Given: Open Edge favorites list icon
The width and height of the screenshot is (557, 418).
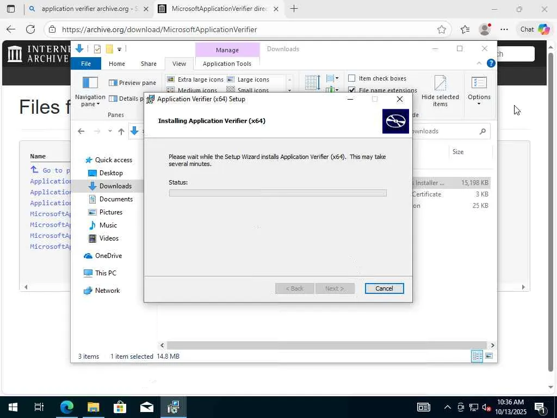Looking at the screenshot, I should (x=465, y=29).
